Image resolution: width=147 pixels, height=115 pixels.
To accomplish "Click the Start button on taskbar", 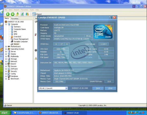I will (x=5, y=113).
